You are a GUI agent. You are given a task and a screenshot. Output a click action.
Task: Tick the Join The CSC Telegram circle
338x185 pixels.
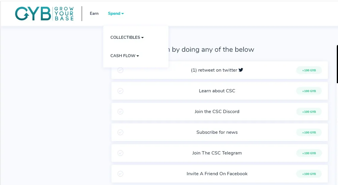(x=120, y=153)
